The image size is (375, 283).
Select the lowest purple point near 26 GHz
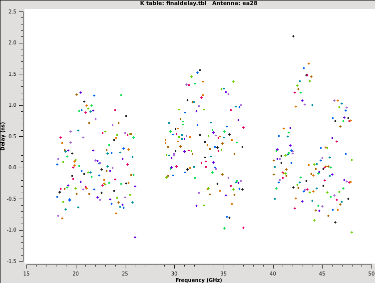pyautogui.click(x=135, y=237)
